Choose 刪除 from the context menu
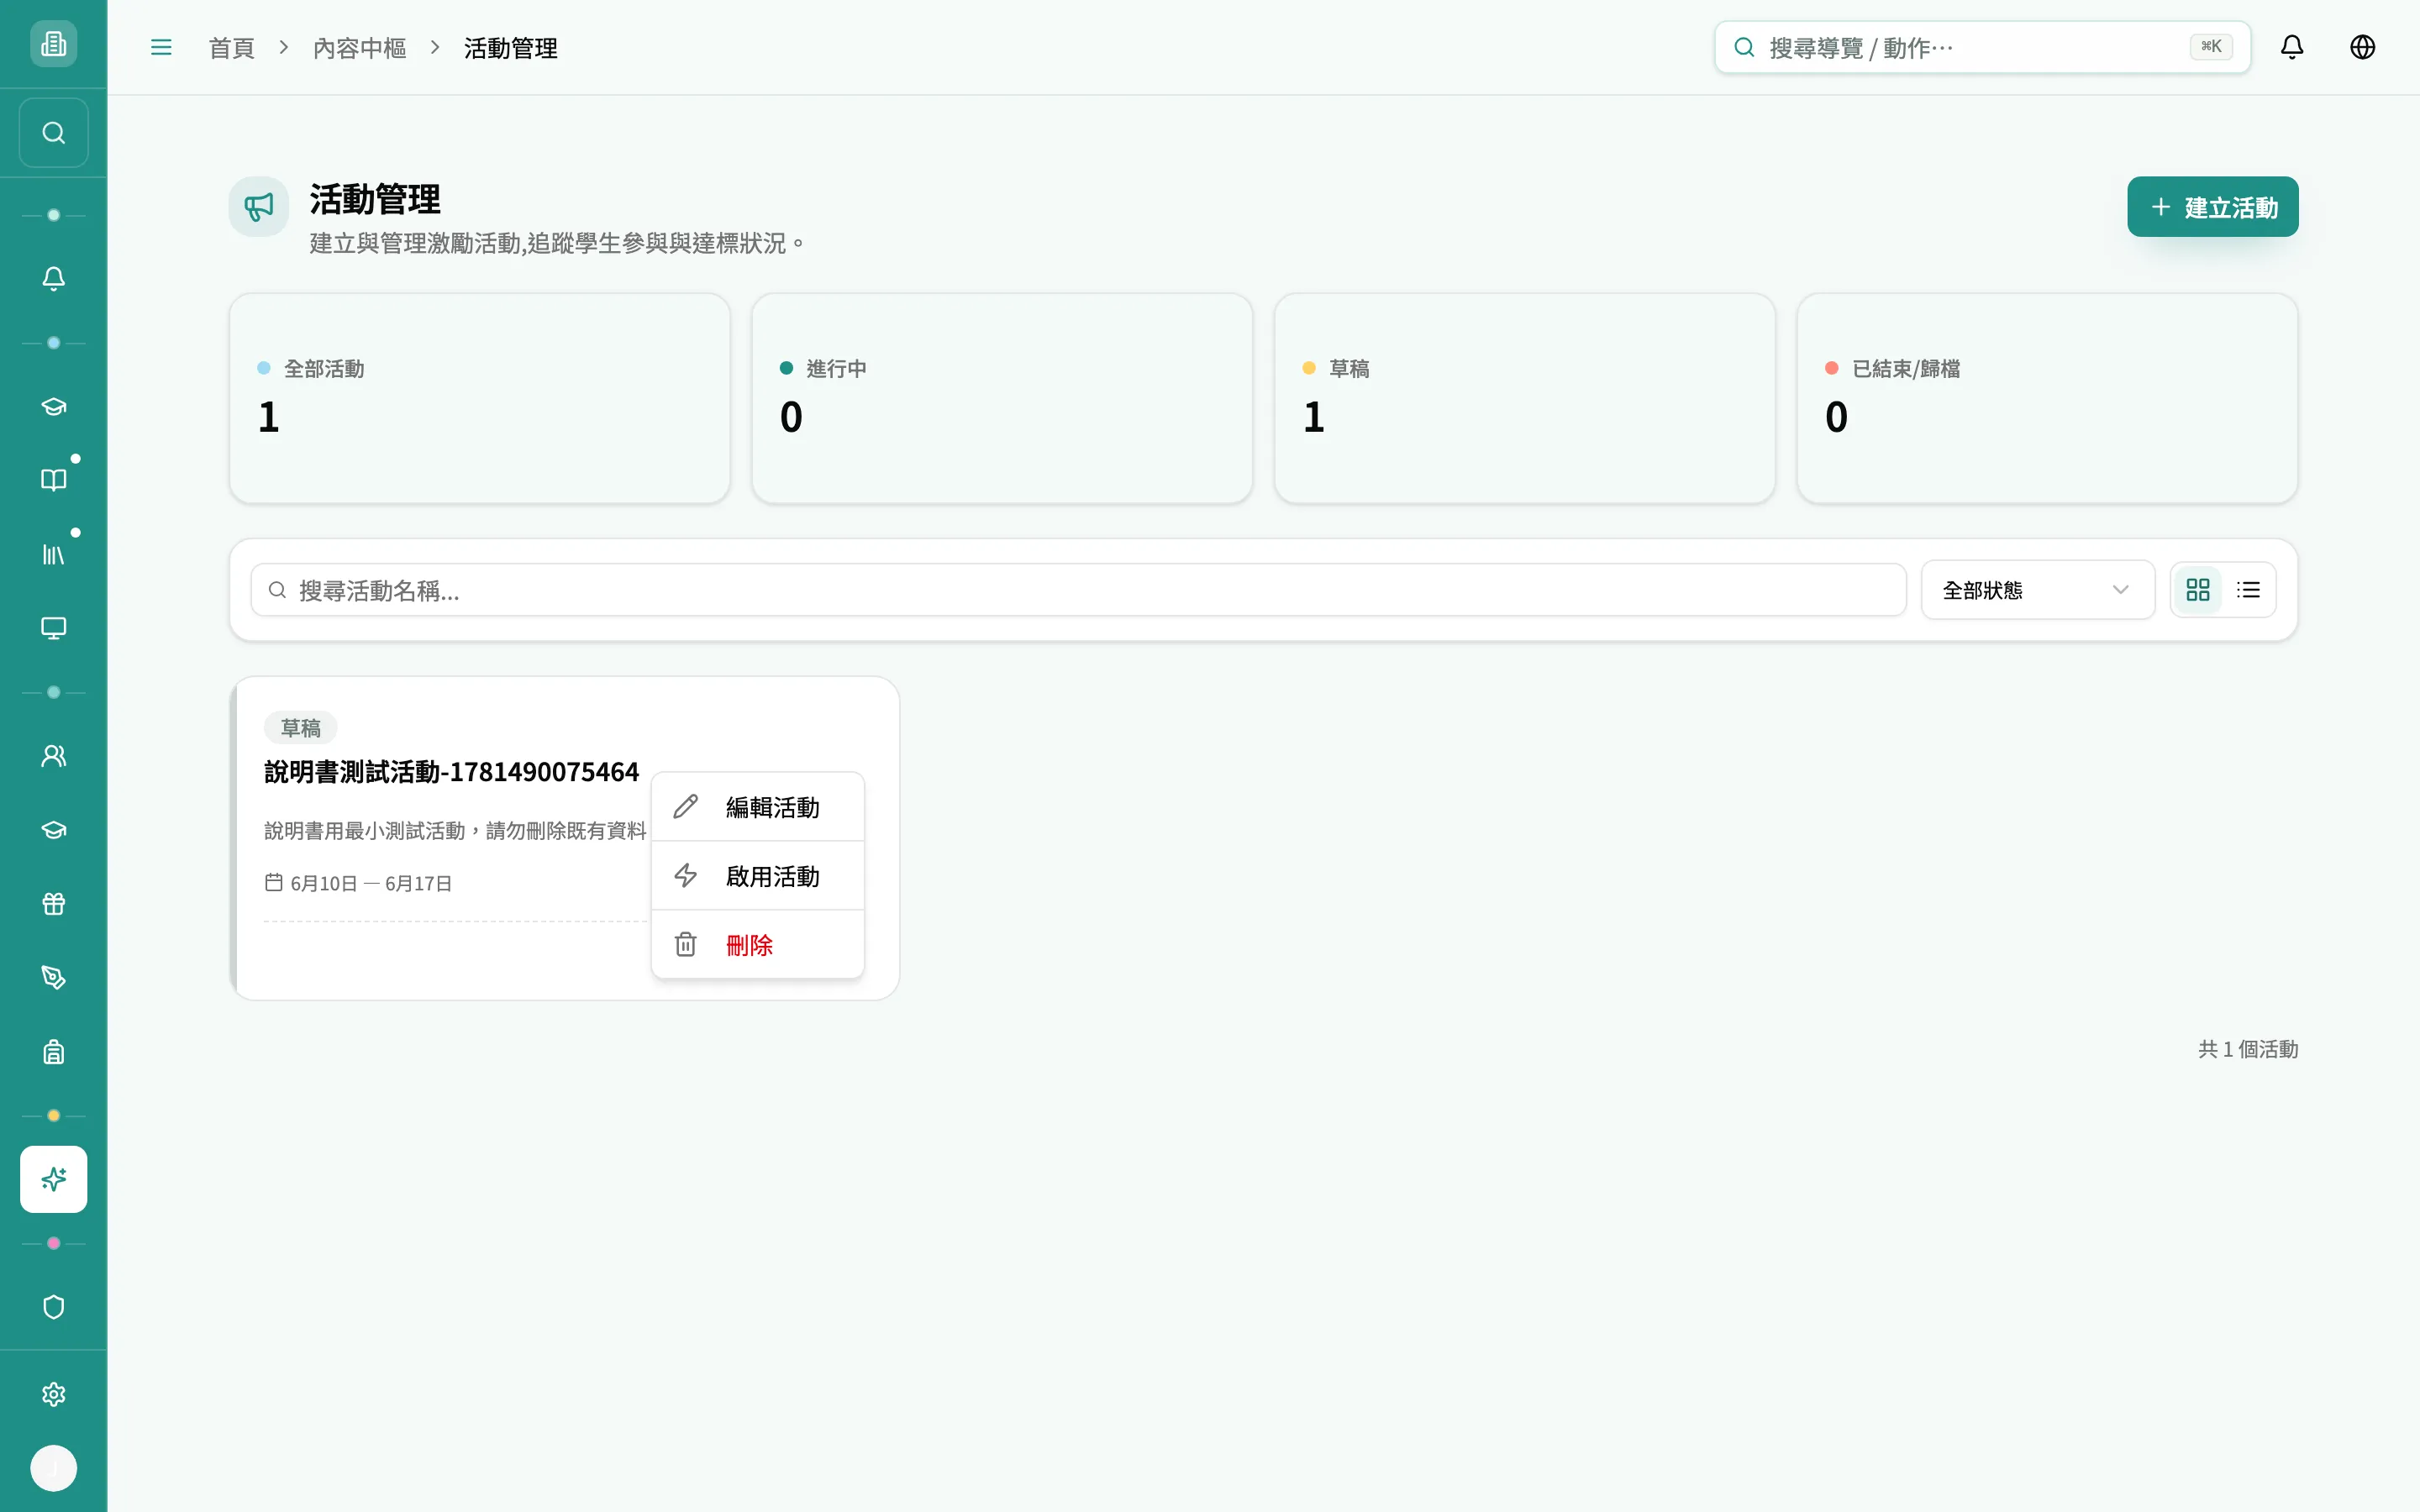 pyautogui.click(x=757, y=945)
